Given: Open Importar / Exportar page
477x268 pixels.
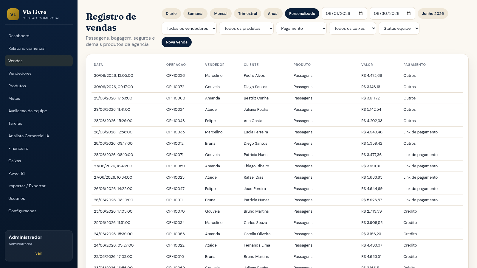Looking at the screenshot, I should pos(39,186).
